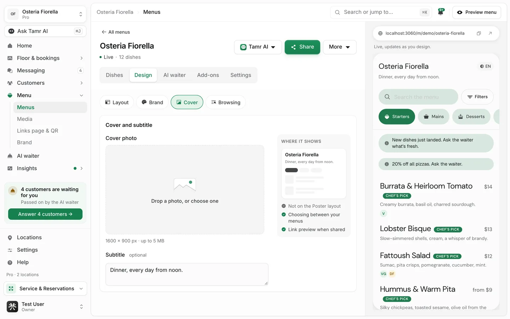Open the Service & Reservations switcher

pos(45,289)
